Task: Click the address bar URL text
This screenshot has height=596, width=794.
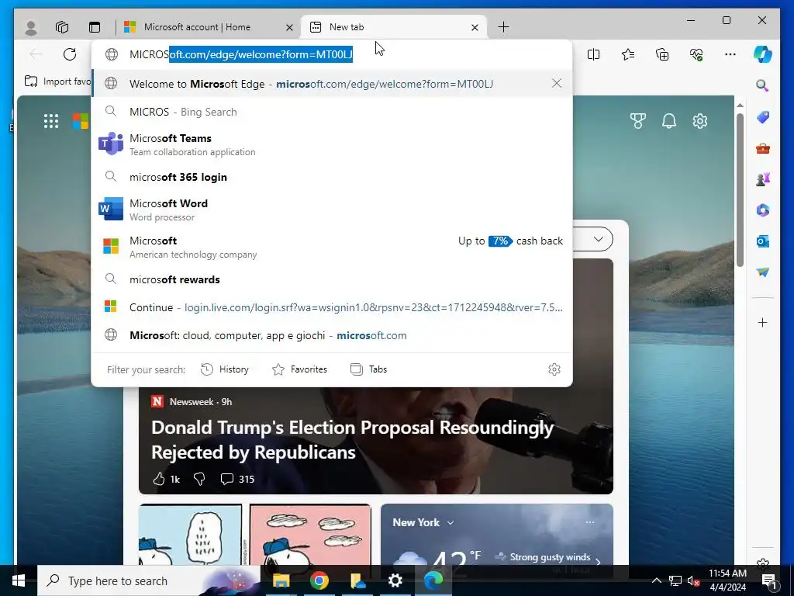Action: click(x=241, y=54)
